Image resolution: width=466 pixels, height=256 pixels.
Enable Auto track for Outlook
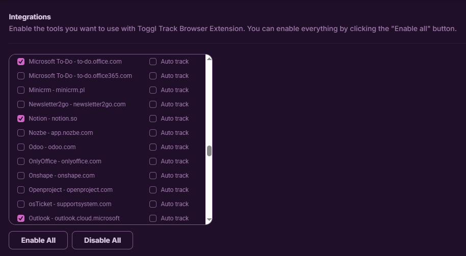(153, 218)
